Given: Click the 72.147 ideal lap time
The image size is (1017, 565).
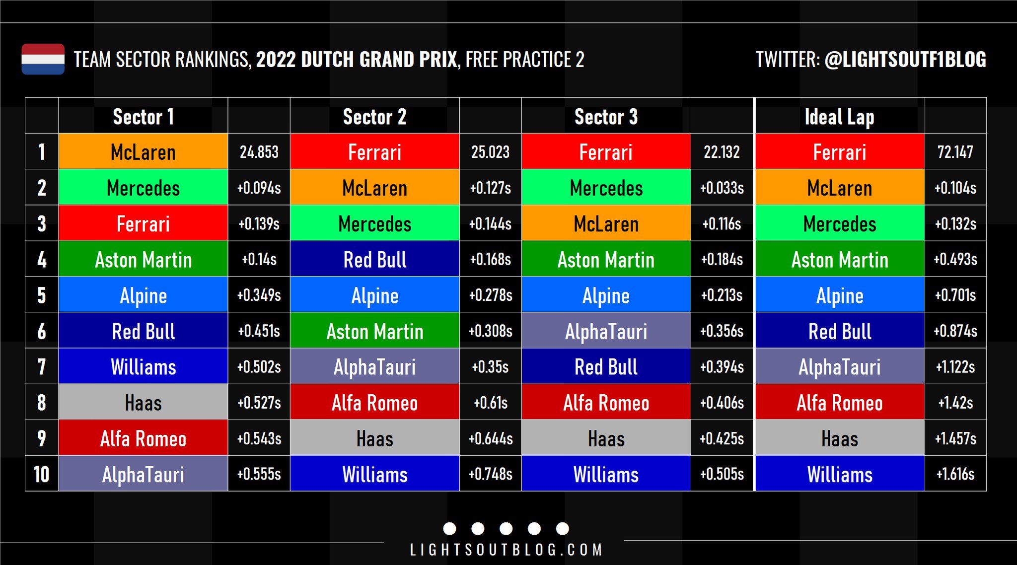Looking at the screenshot, I should click(955, 152).
